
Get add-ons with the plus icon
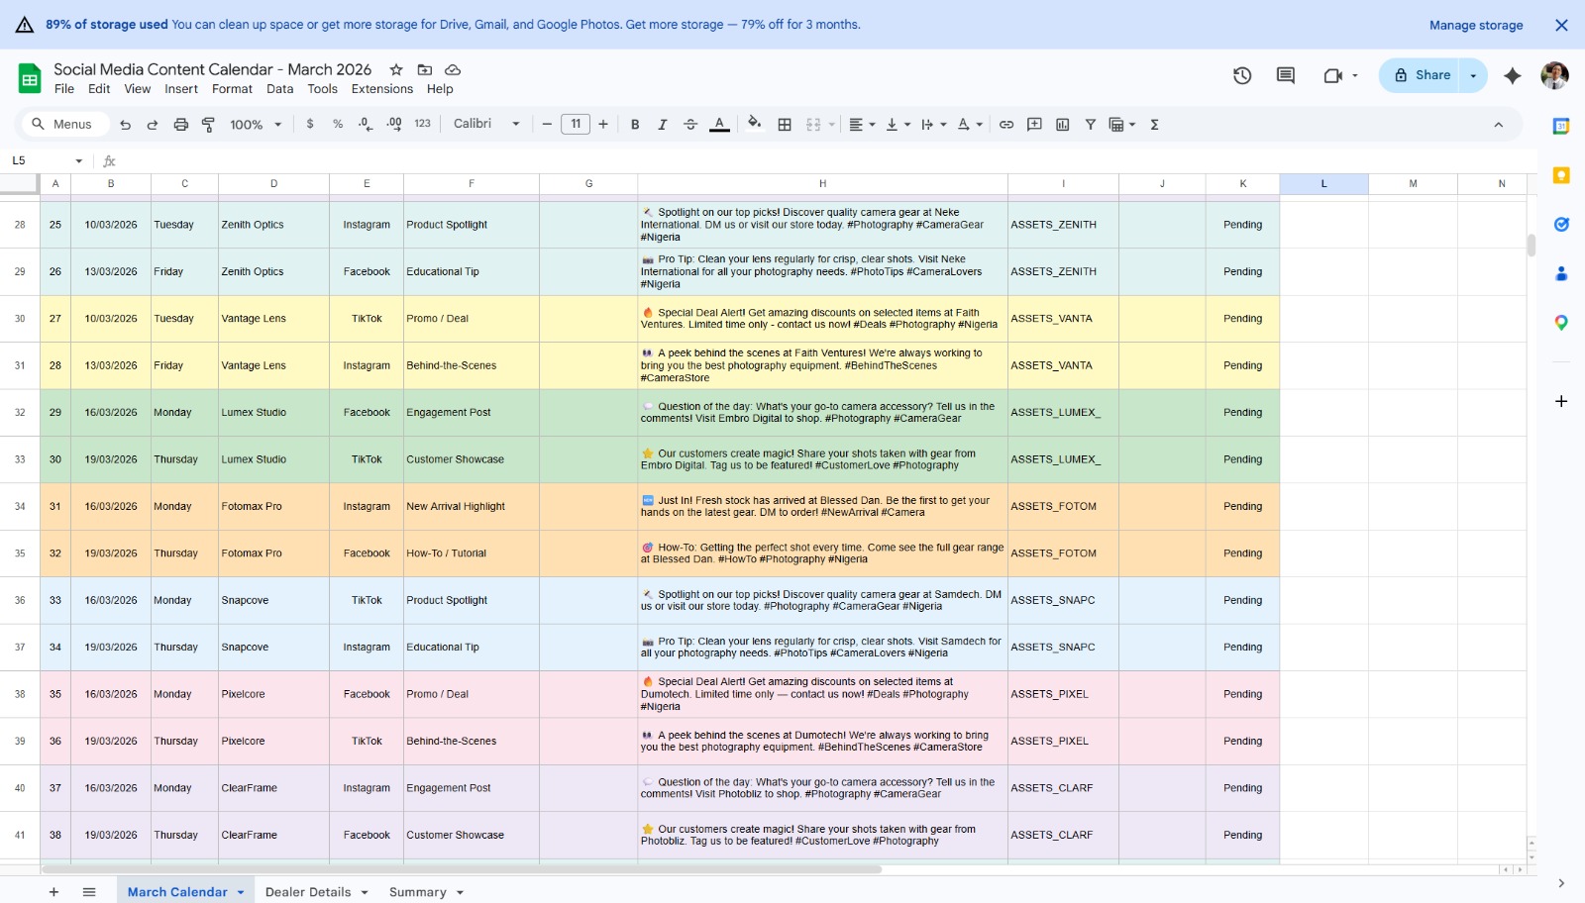pyautogui.click(x=1561, y=401)
